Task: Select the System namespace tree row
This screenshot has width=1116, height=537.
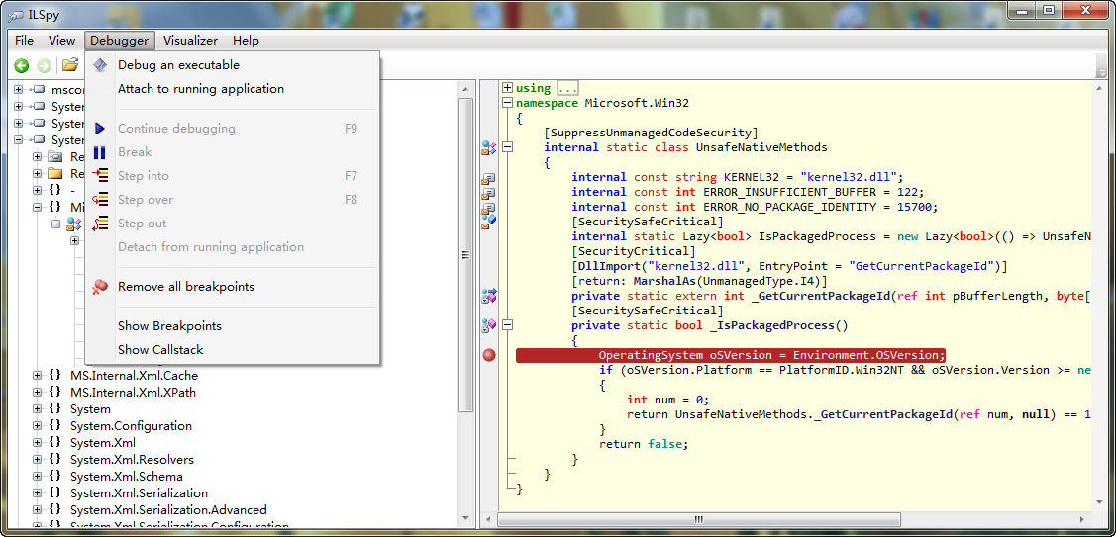Action: click(90, 409)
